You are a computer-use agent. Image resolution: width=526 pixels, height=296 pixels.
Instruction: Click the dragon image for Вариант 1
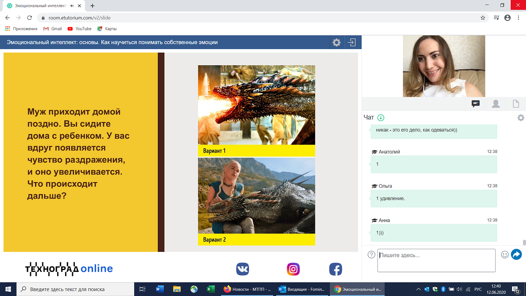pyautogui.click(x=256, y=105)
